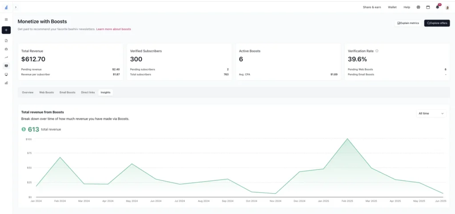Open the All time range dropdown
Viewport: 455px width, 214px height.
pyautogui.click(x=431, y=113)
